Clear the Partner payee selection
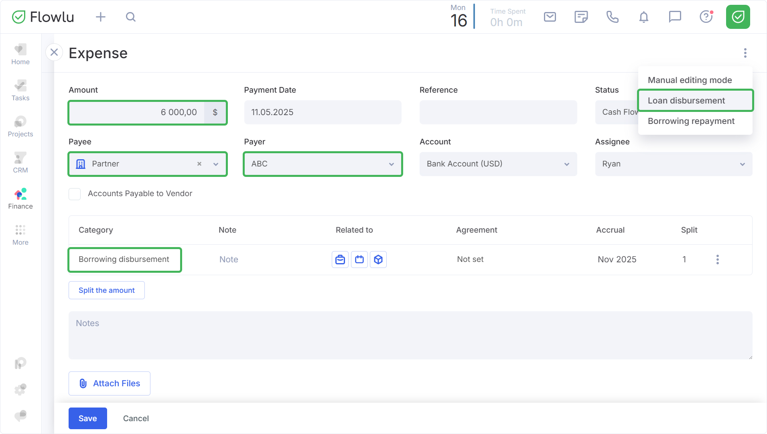The width and height of the screenshot is (767, 434). point(199,164)
